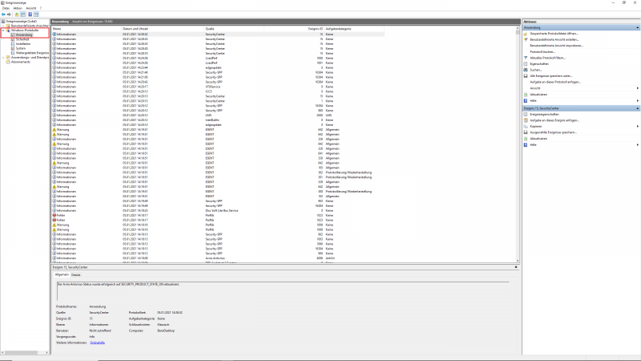This screenshot has height=361, width=641.
Task: Select the XTUService event row
Action: tap(217, 87)
